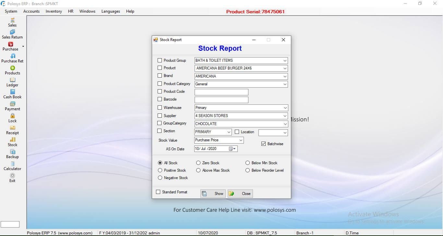This screenshot has width=443, height=236.
Task: Open the Windows menu
Action: (88, 11)
